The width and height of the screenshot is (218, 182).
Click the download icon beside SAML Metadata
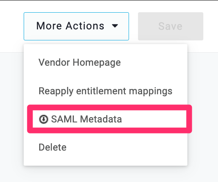click(44, 119)
